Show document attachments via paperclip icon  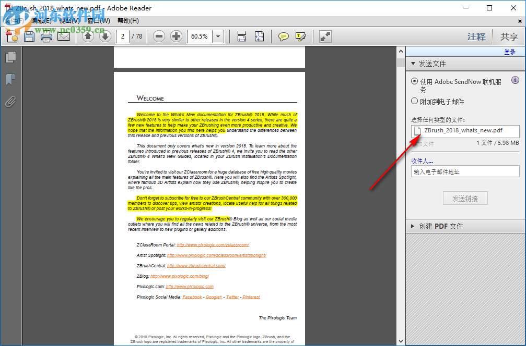(10, 102)
